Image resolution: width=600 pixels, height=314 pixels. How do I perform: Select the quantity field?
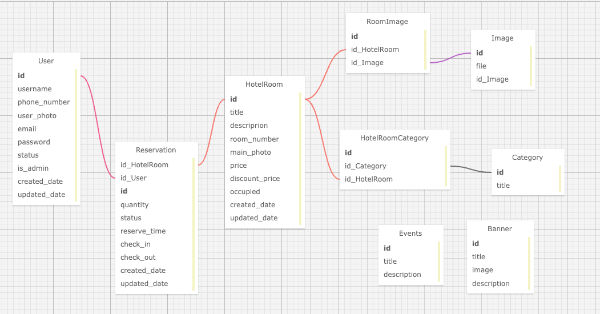pos(134,204)
